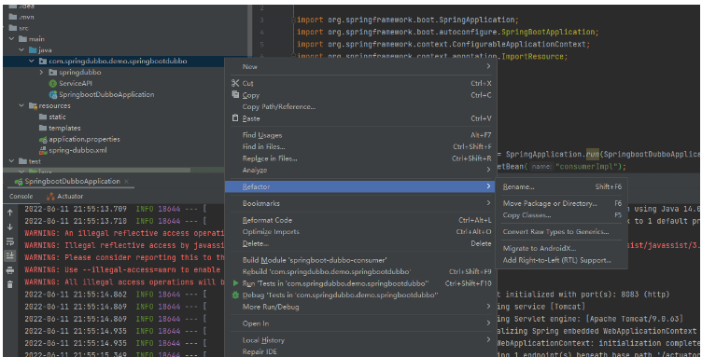
Task: Select Find in Files...
Action: point(263,146)
